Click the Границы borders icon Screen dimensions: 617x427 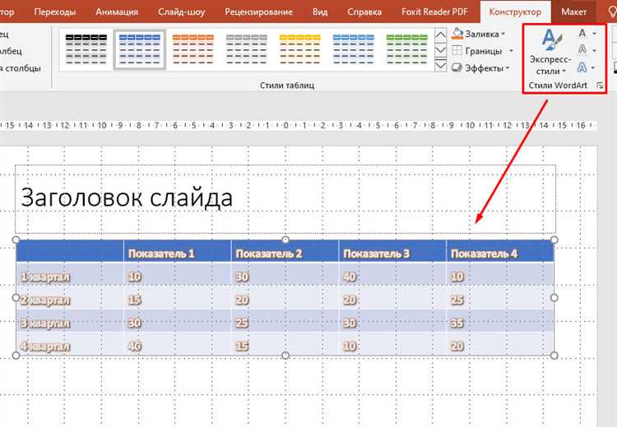point(457,51)
